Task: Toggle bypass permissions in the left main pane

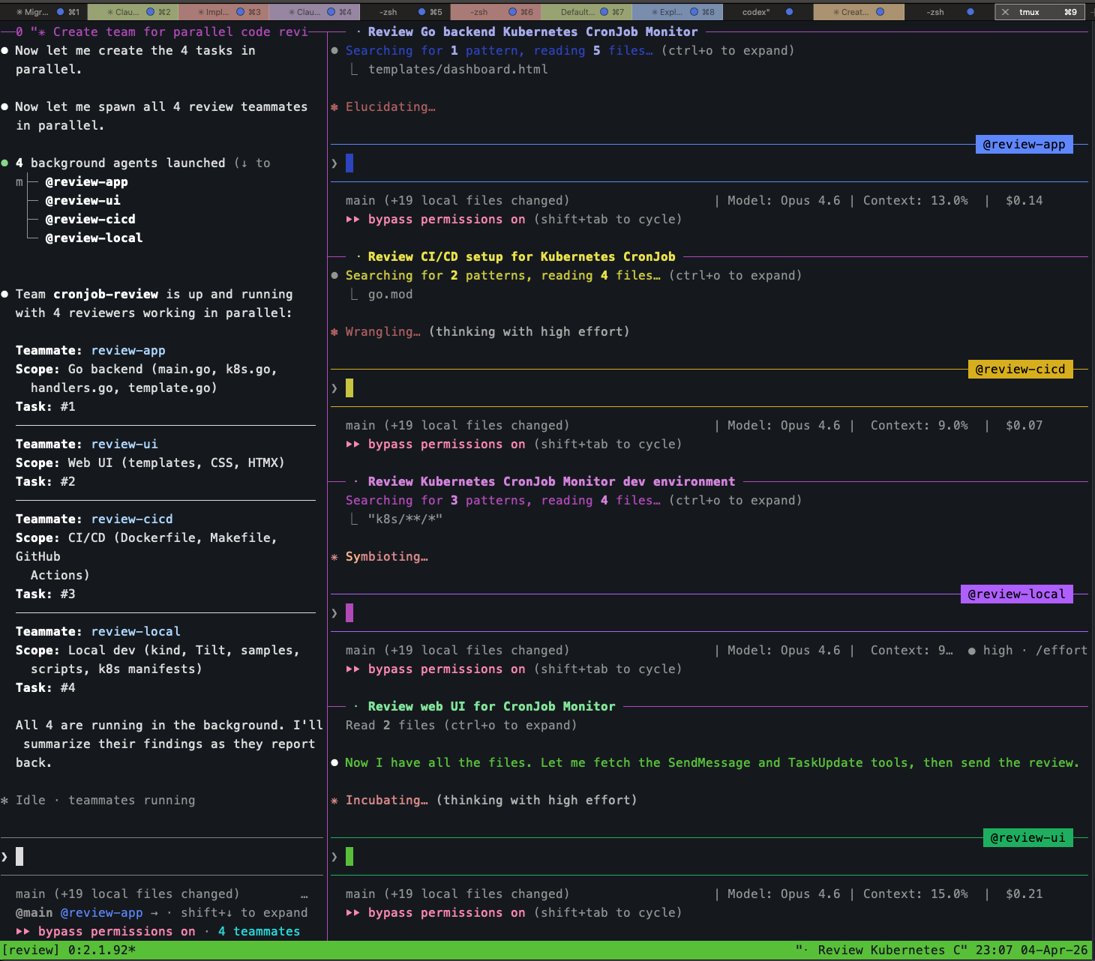Action: point(116,932)
